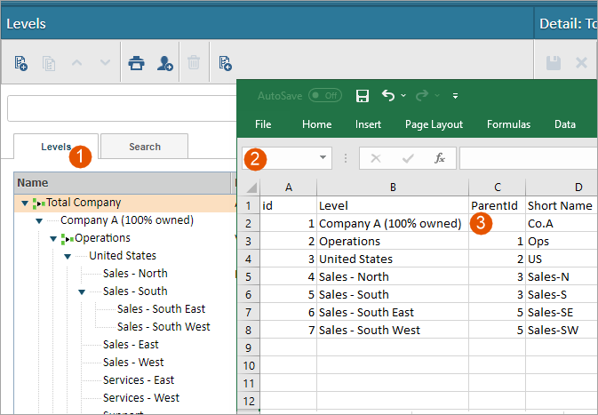Click the formula bar cancel X button
Viewport: 598px width, 415px height.
[x=376, y=158]
